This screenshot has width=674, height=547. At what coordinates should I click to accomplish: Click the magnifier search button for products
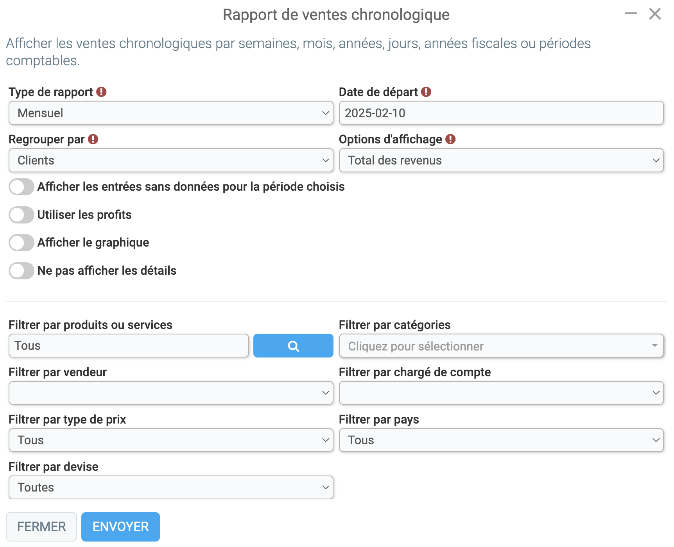[x=293, y=345]
